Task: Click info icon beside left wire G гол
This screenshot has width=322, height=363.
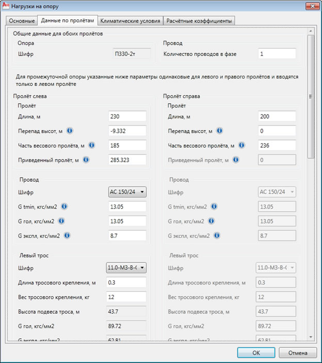Action: pyautogui.click(x=61, y=221)
